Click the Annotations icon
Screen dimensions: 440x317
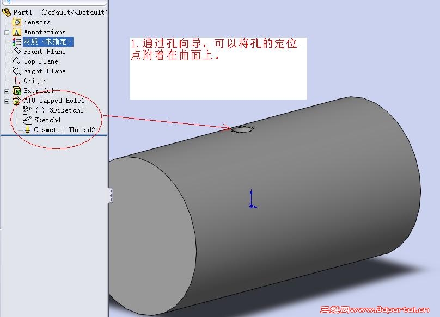[17, 32]
